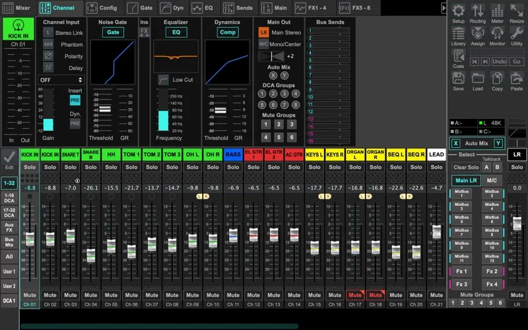Click the previous cue icon

[475, 61]
